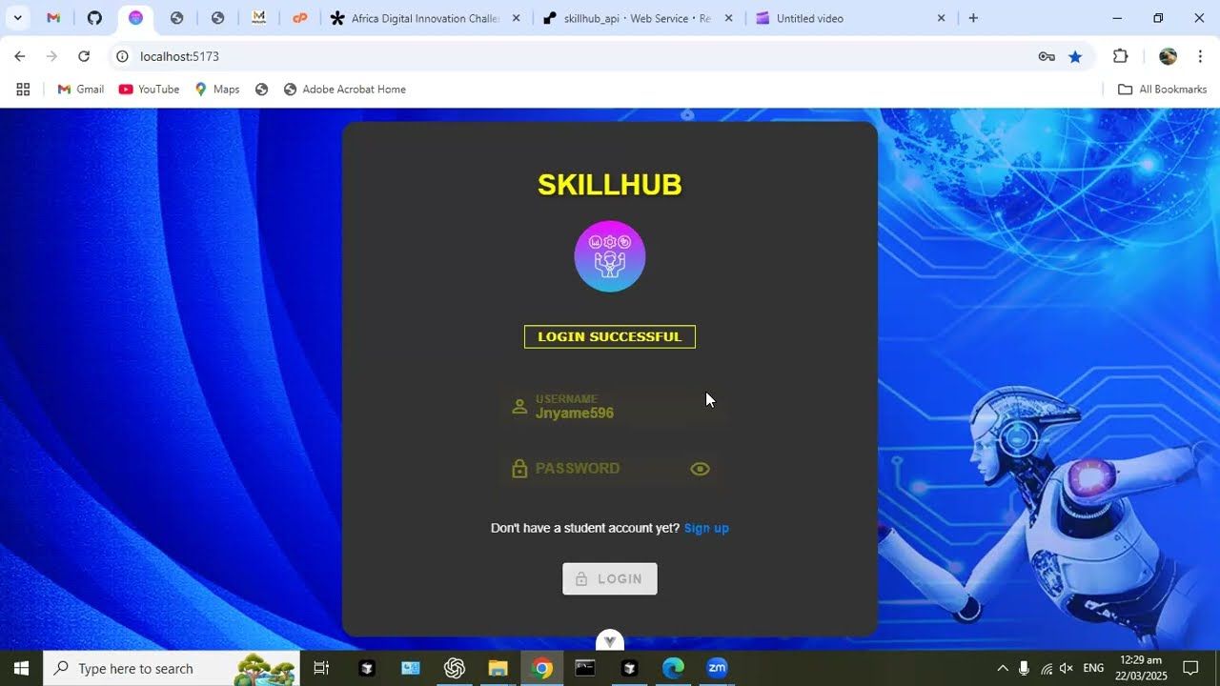
Task: Toggle password visibility with the eye icon
Action: (x=701, y=469)
